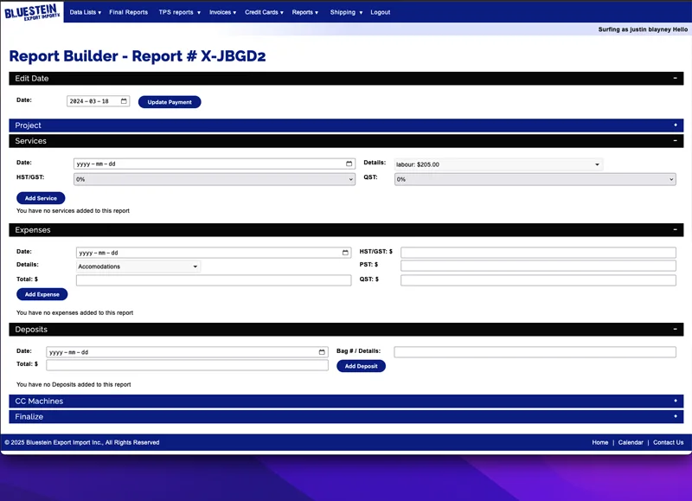The image size is (692, 501).
Task: Collapse the Edit Date section via minus icon
Action: 675,78
